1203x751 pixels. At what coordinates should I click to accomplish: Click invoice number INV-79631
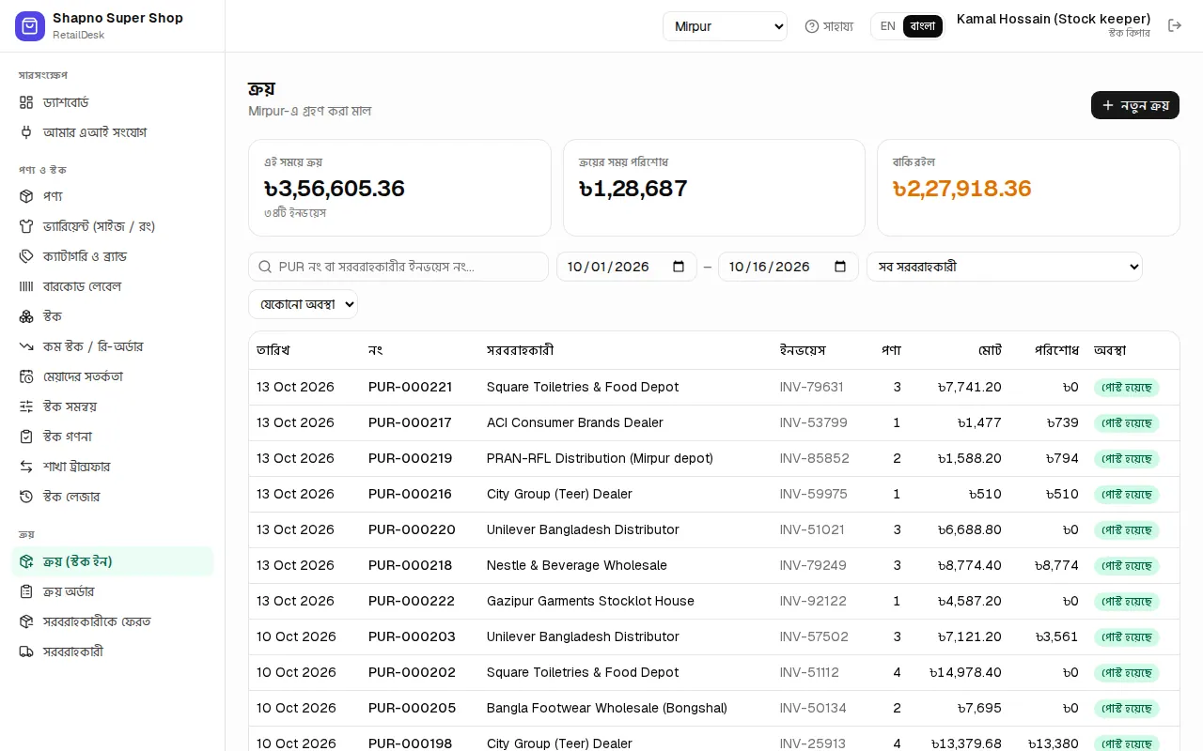tap(811, 387)
